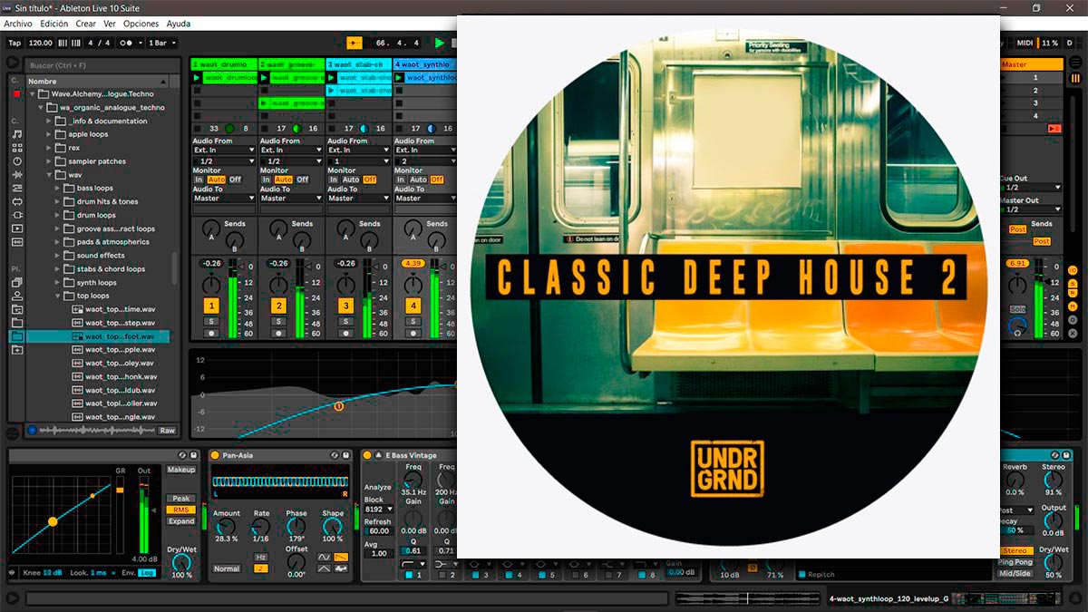
Task: Click the Pan-Asia hot-swap preset icon
Action: (x=334, y=455)
